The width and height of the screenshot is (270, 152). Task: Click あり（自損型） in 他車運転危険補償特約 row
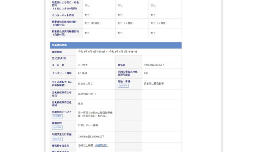click(92, 23)
